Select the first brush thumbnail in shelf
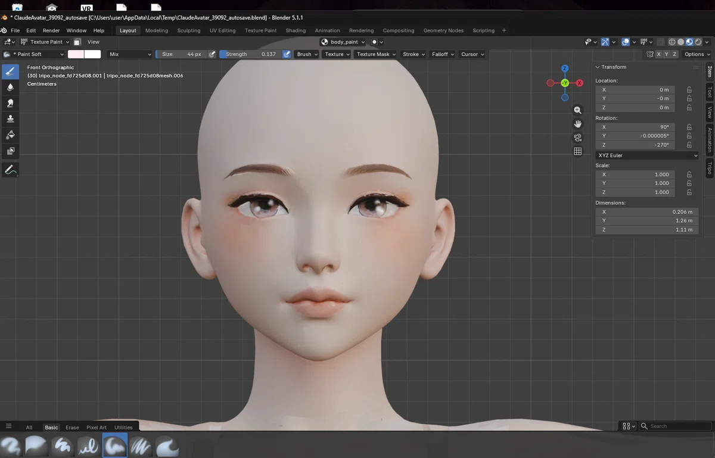The height and width of the screenshot is (458, 715). 11,446
